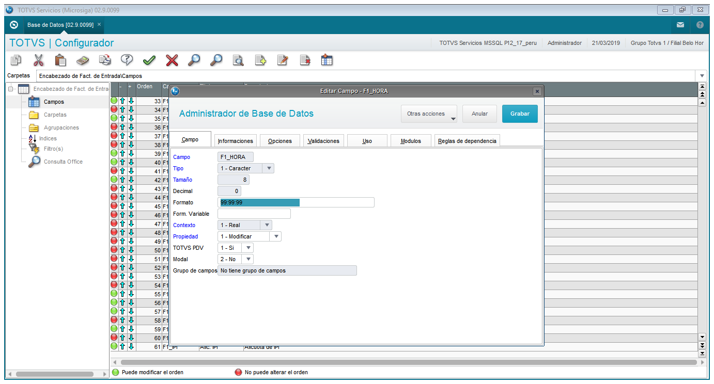Screen dimensions: 714x384
Task: Click the first magnifying glass search icon
Action: 194,60
